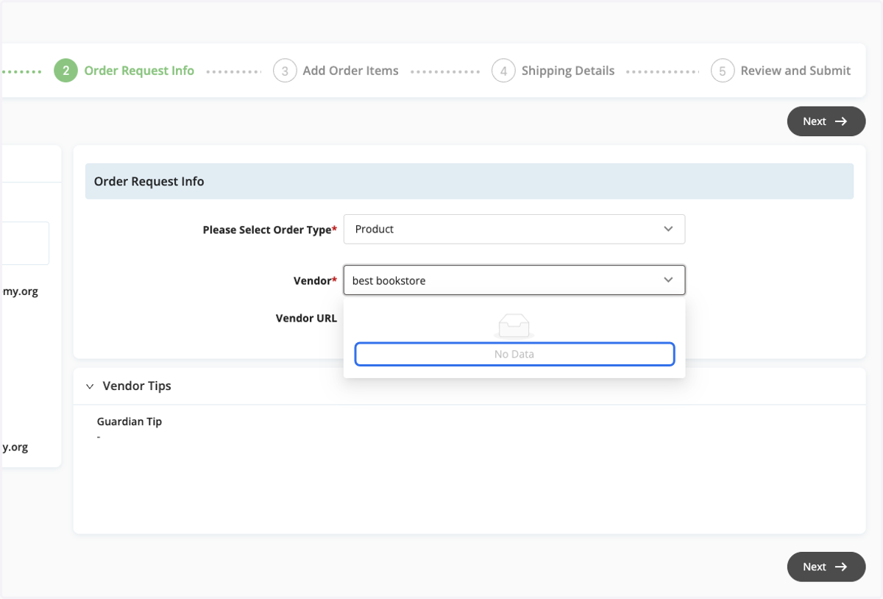Open the Review and Submit step
The width and height of the screenshot is (883, 599).
click(795, 71)
